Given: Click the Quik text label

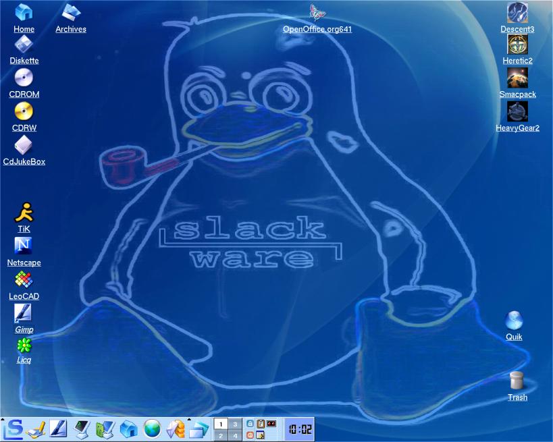Looking at the screenshot, I should coord(514,337).
